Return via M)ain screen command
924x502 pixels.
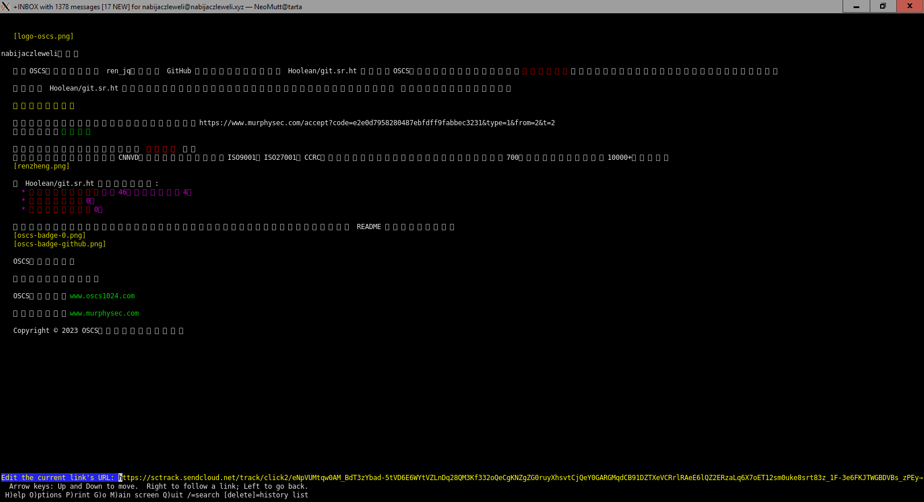click(x=134, y=495)
